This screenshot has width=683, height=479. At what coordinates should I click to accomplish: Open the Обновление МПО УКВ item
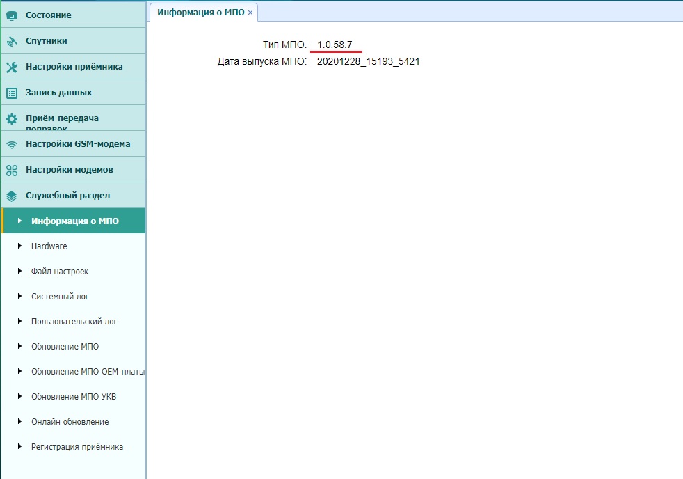tap(74, 396)
